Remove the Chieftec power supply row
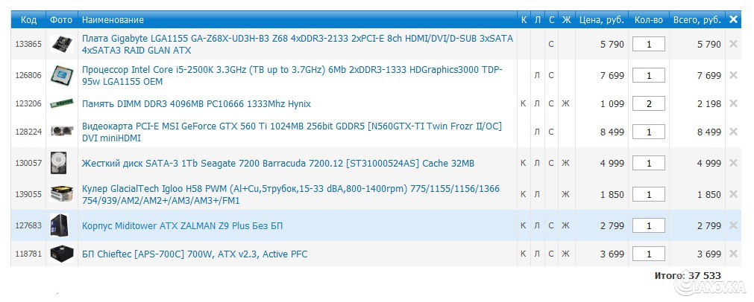The image size is (754, 302). 733,254
